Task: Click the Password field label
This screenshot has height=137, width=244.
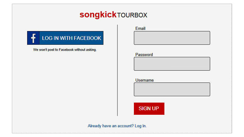Action: pos(144,54)
